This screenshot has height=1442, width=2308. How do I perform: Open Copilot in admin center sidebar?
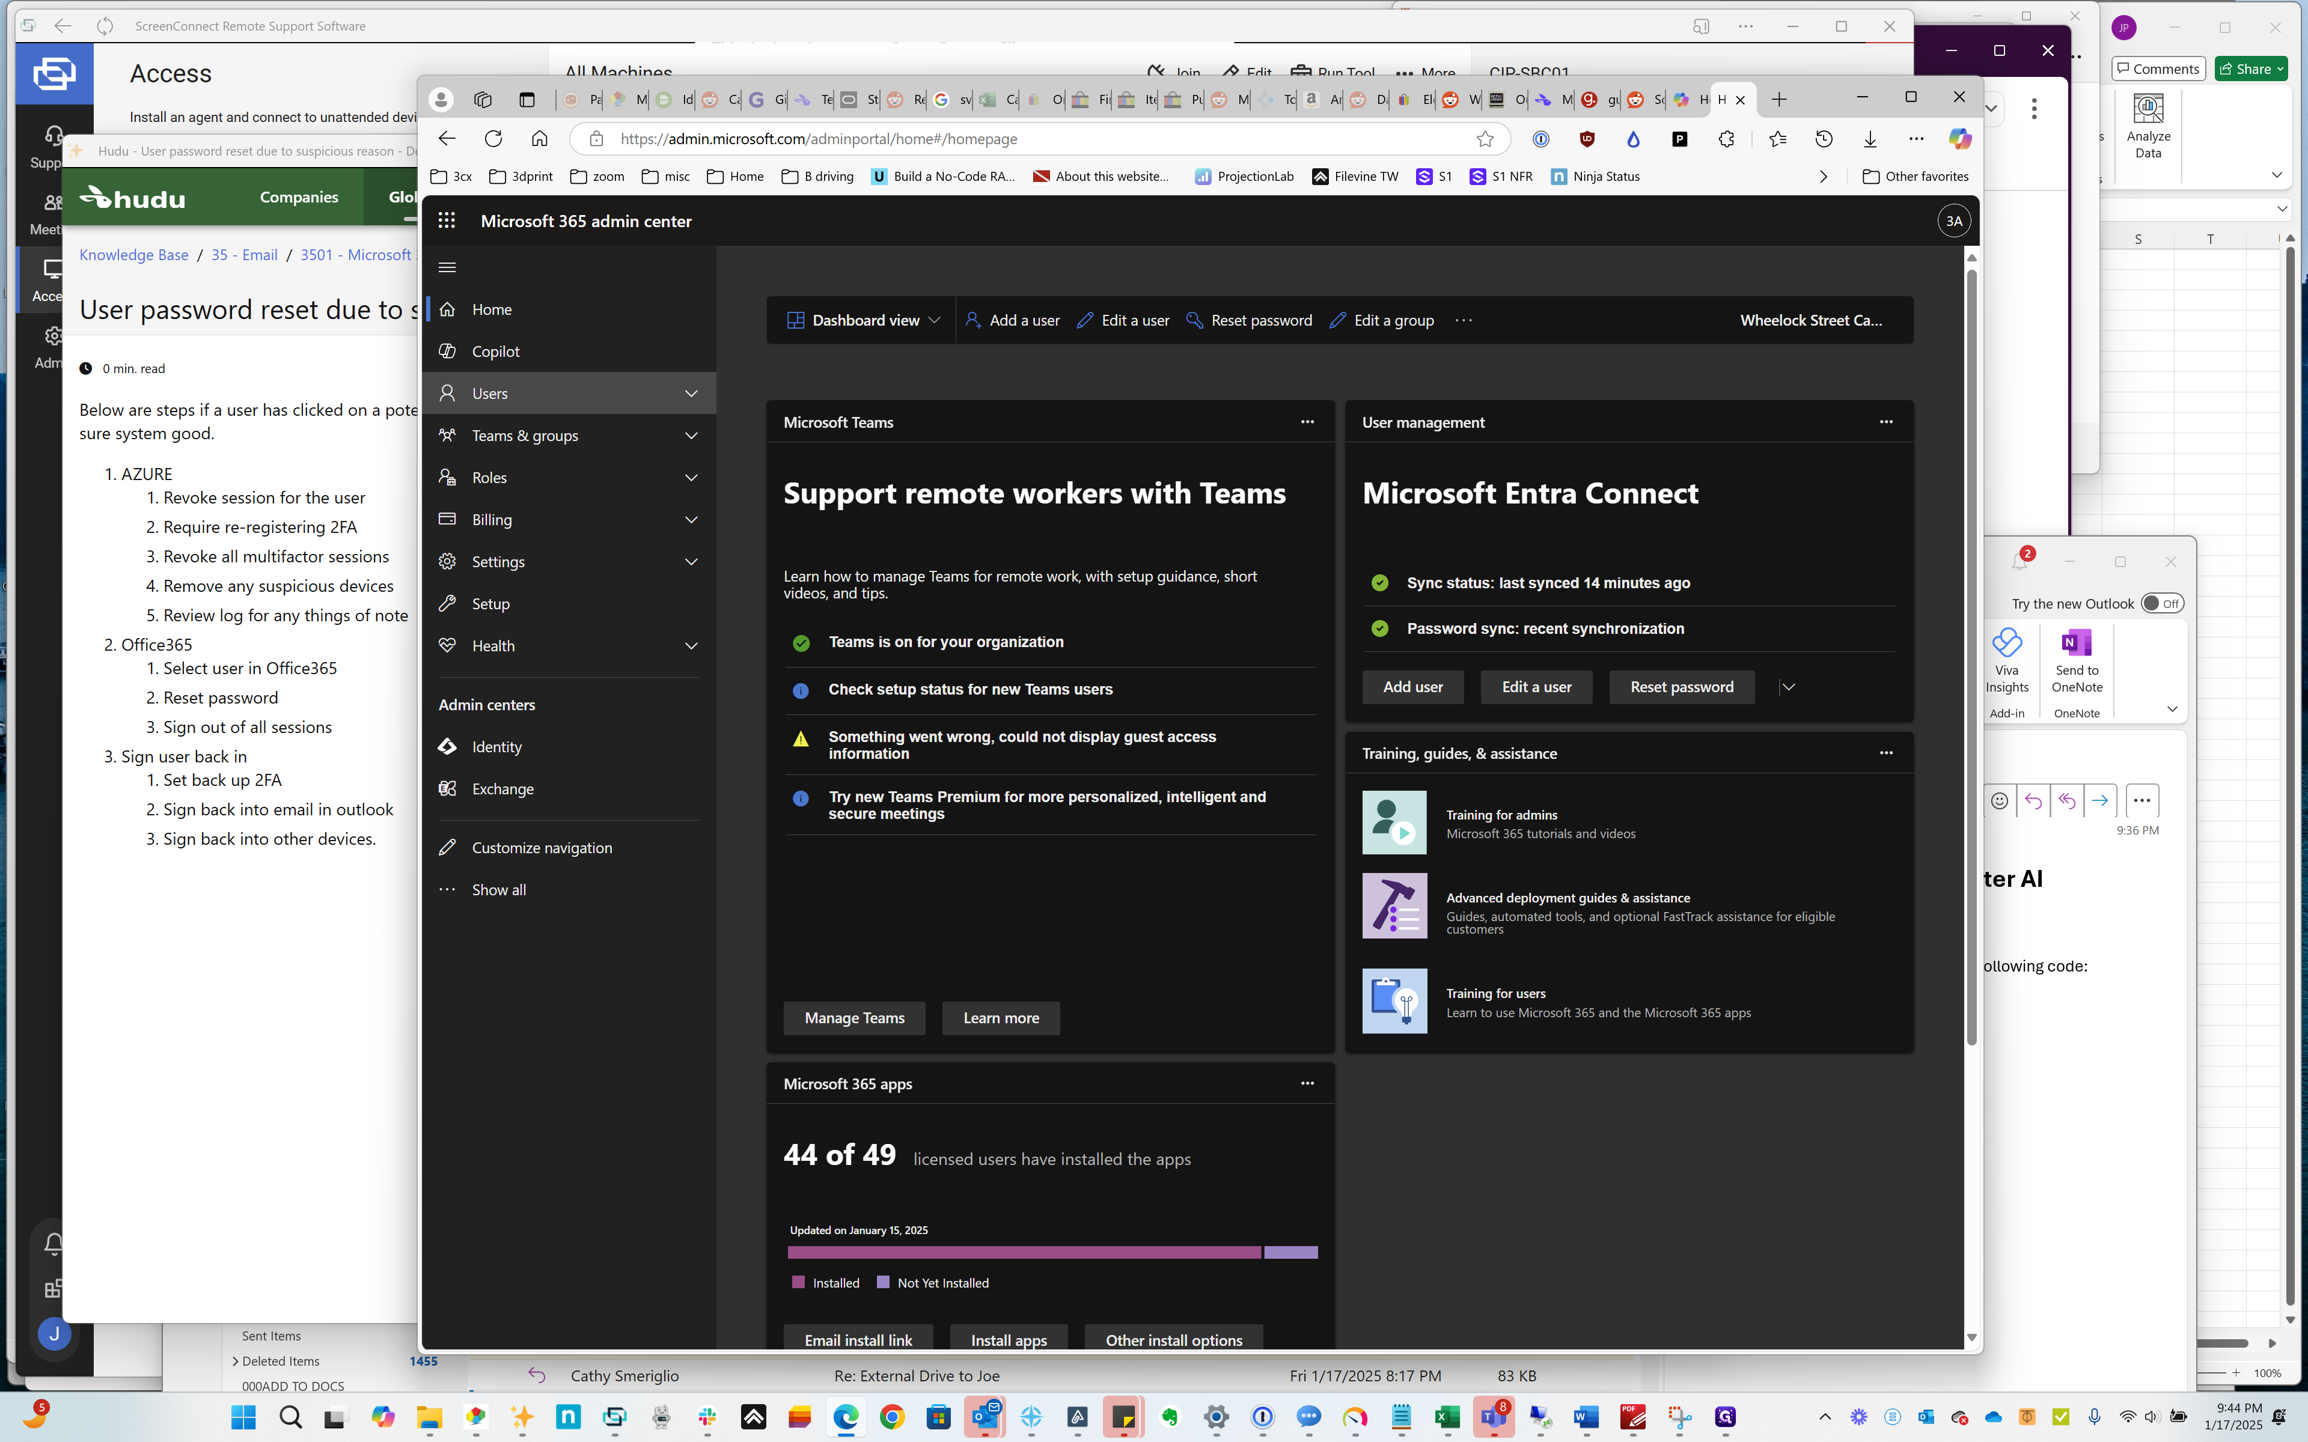coord(569,351)
